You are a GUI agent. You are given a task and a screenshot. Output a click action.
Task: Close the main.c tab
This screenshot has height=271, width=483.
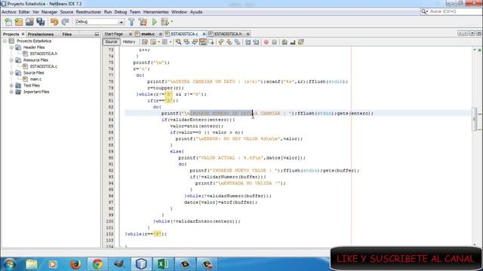(x=161, y=34)
